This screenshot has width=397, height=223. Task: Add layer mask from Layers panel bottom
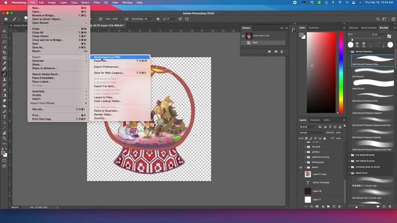(317, 206)
